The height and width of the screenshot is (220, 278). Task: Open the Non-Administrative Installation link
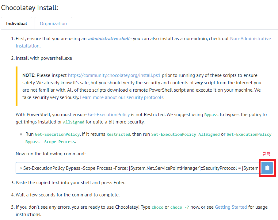tap(250, 39)
